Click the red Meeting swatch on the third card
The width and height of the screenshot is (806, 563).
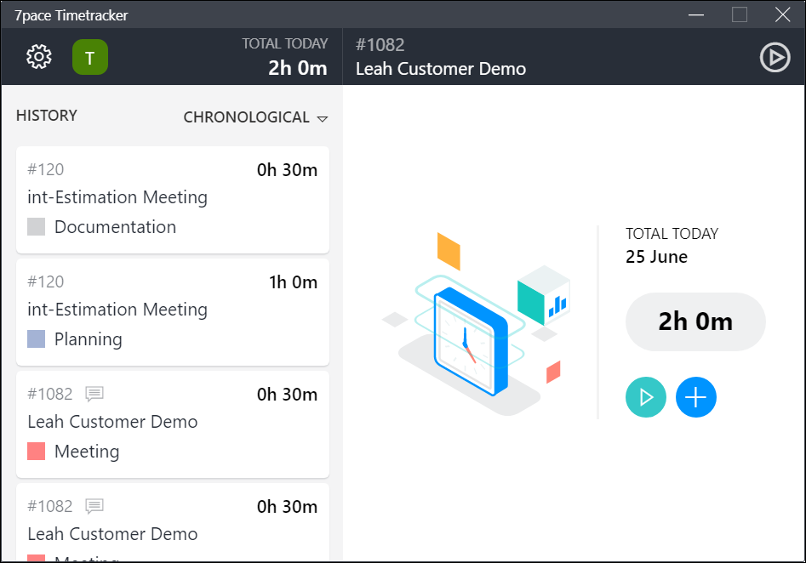pos(36,451)
